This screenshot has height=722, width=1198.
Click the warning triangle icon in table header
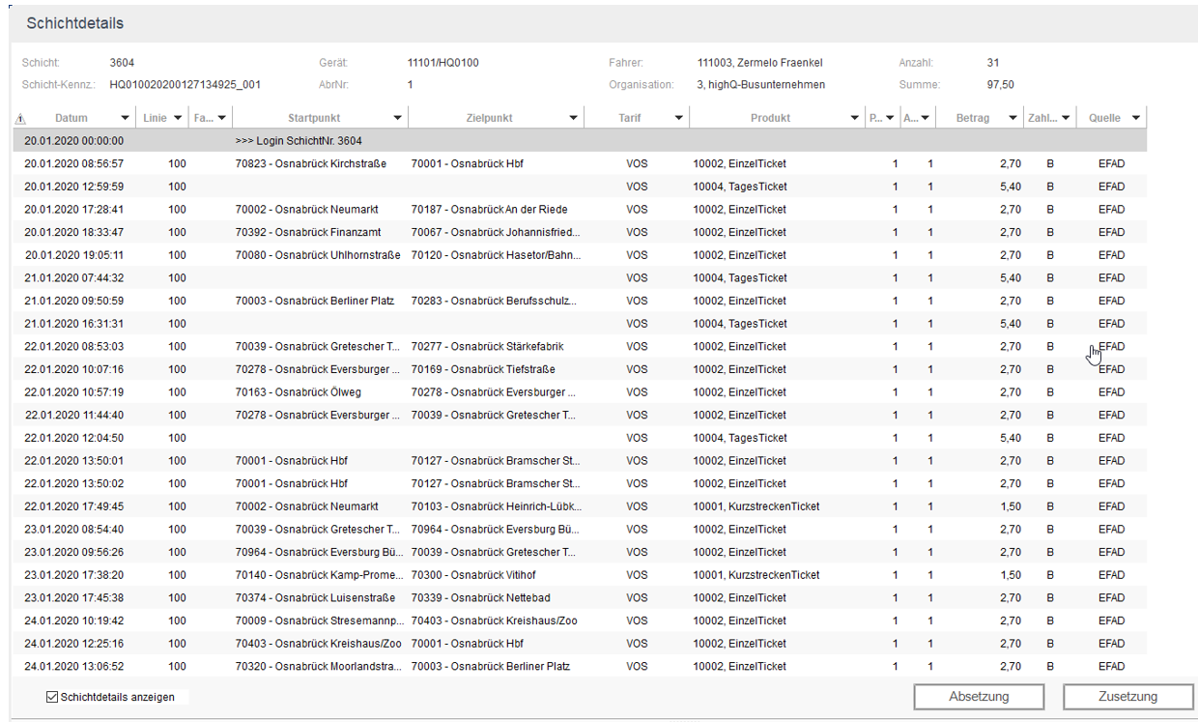[x=21, y=119]
